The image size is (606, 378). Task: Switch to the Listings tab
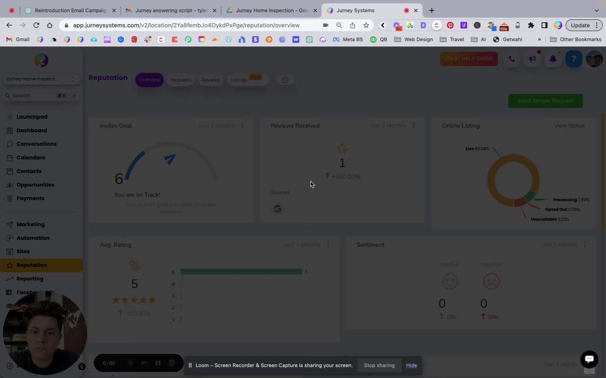247,80
